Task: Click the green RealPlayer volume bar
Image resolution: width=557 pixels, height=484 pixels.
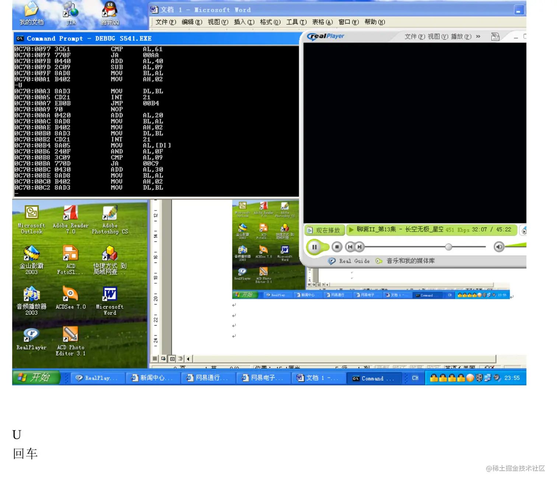Action: coord(516,245)
